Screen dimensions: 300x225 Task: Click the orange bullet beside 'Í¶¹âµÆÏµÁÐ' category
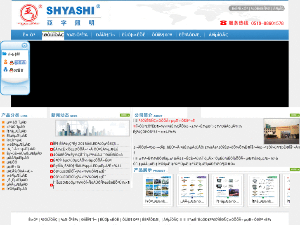point(3,131)
